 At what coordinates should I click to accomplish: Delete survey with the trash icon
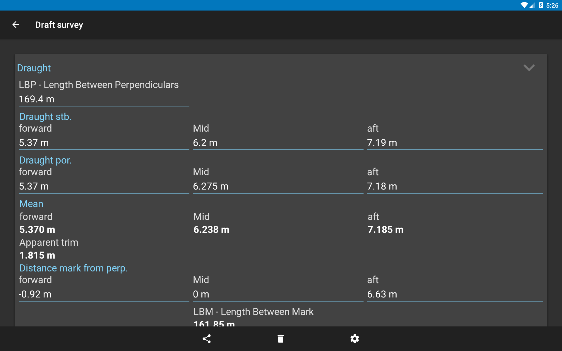[281, 339]
